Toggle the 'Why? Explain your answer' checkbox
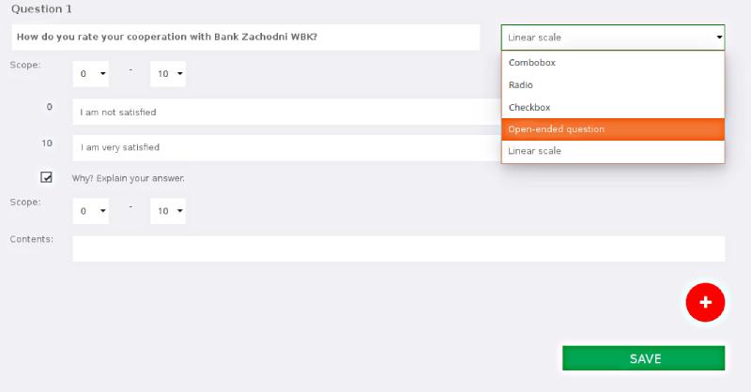Screen dimensions: 751x392 point(46,177)
